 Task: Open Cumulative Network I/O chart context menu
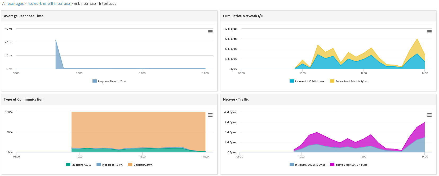[x=429, y=32]
